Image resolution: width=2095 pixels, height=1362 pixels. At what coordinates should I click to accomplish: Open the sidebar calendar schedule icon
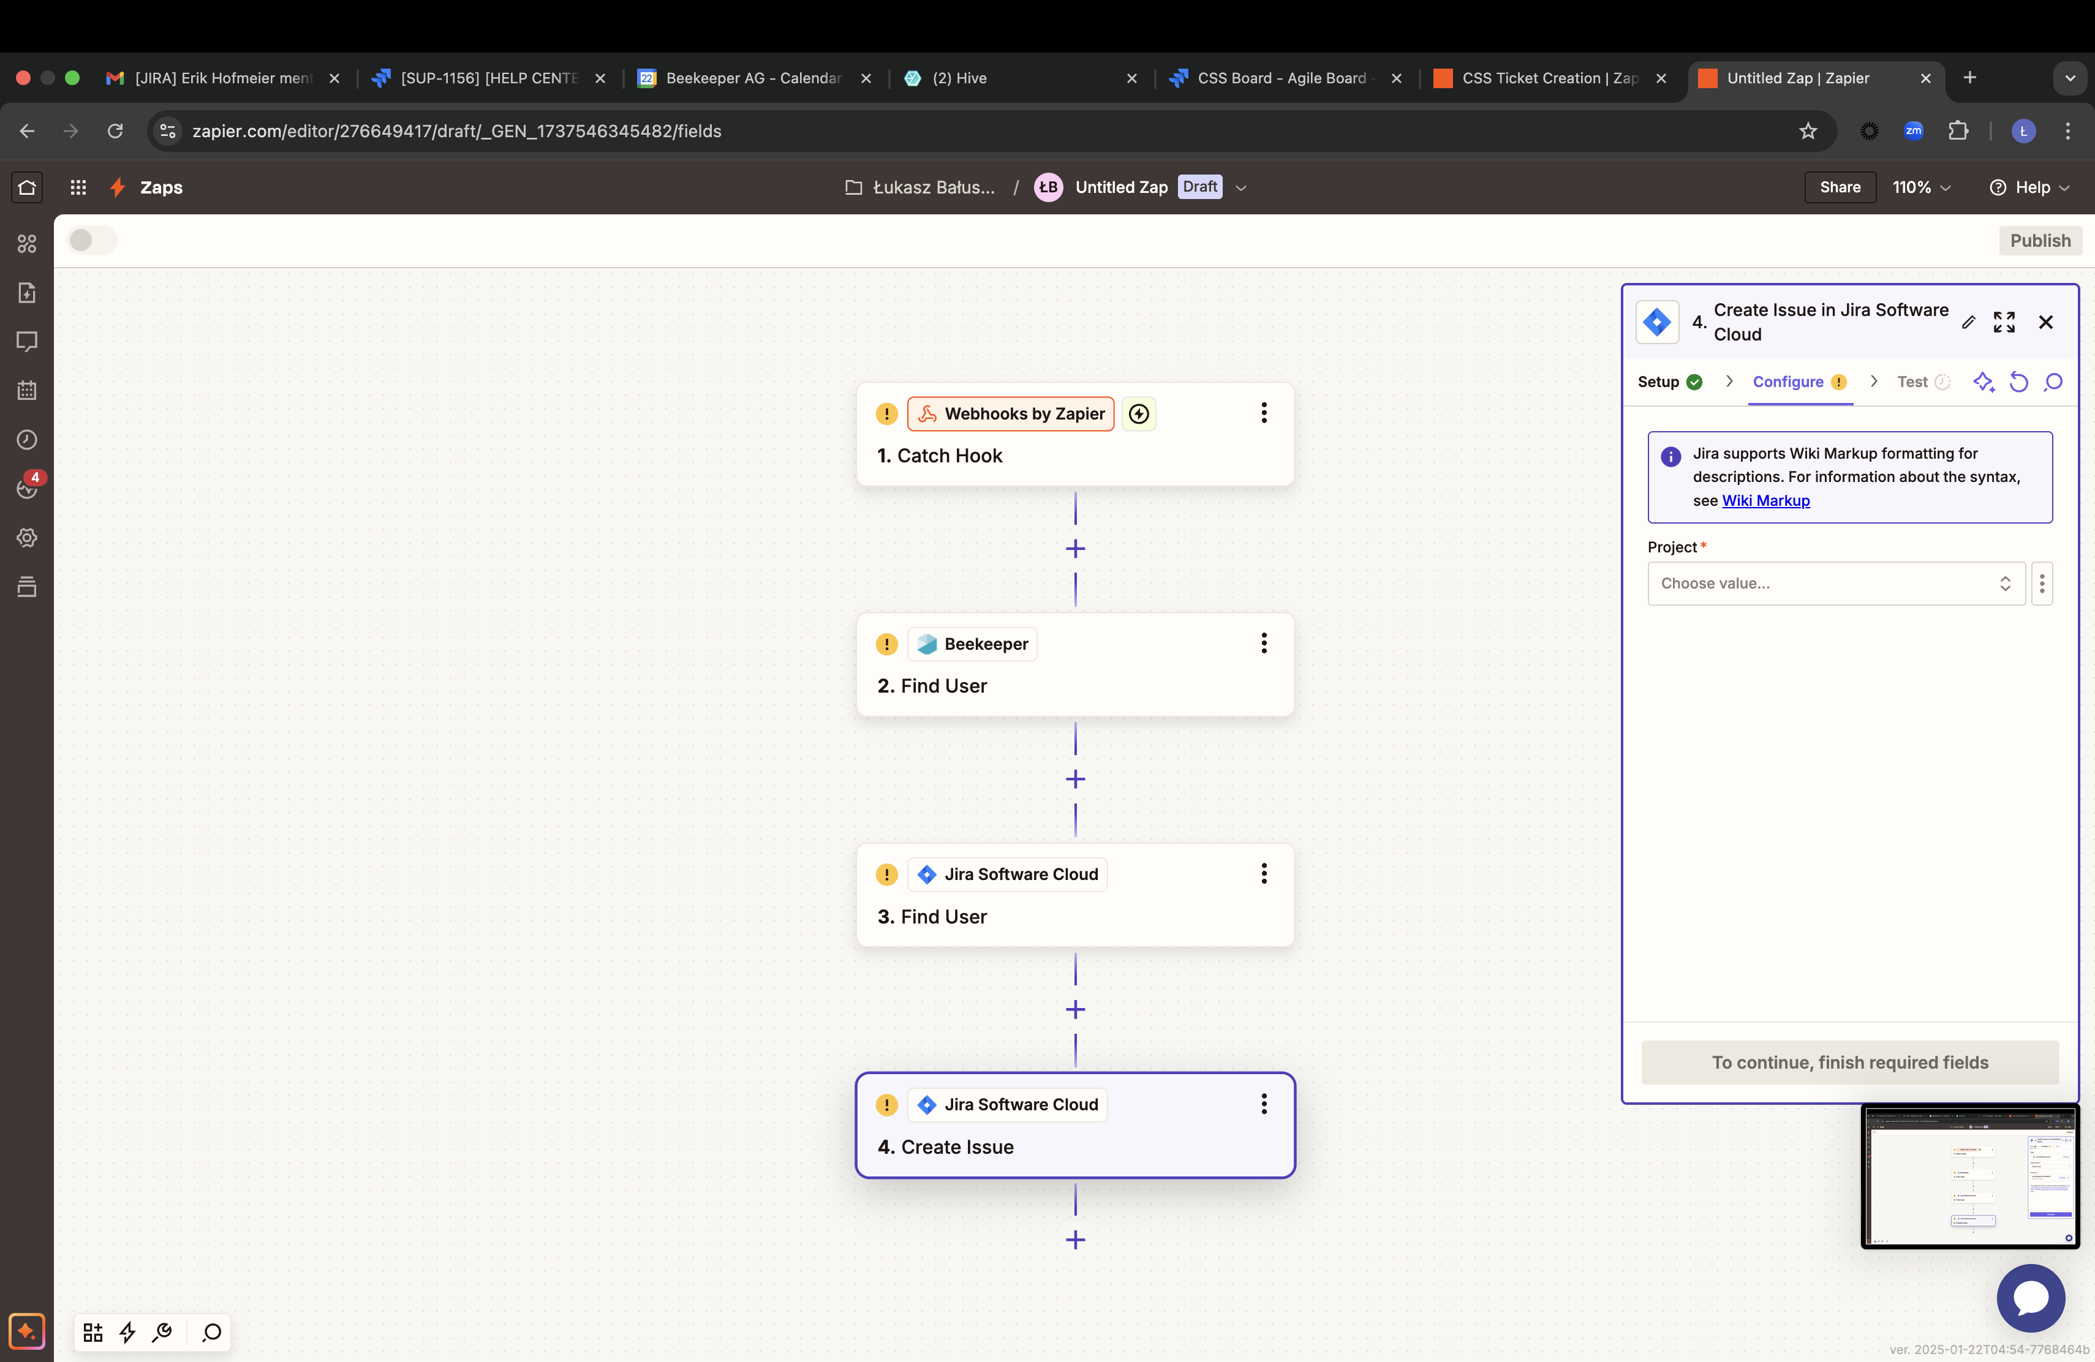pyautogui.click(x=28, y=391)
